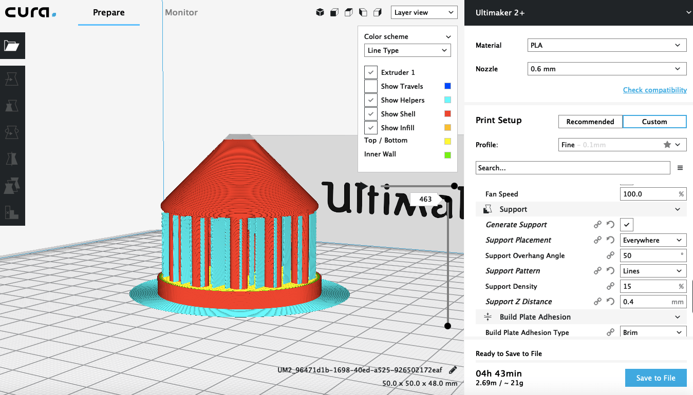Expand the Ultimaker 2+ printer selector

pos(578,12)
